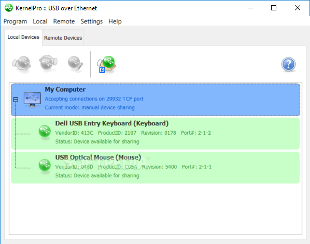This screenshot has width=310, height=244.
Task: Close the USB over Ethernet window
Action: 298,8
